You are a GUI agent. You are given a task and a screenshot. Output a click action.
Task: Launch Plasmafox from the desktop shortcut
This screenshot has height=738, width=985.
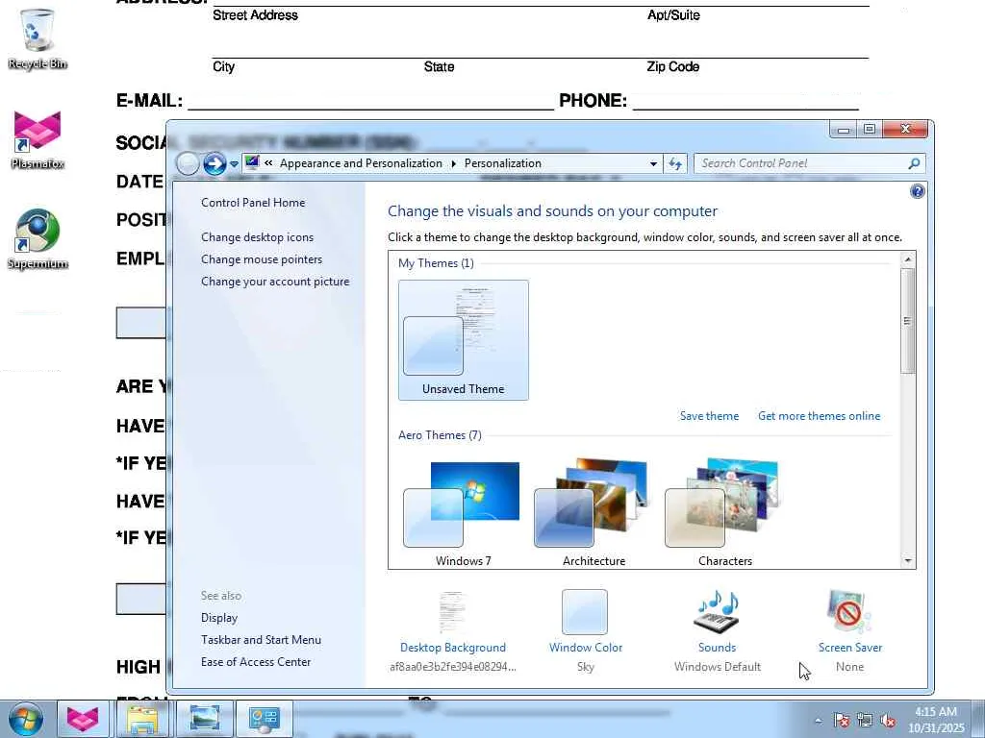pos(38,139)
